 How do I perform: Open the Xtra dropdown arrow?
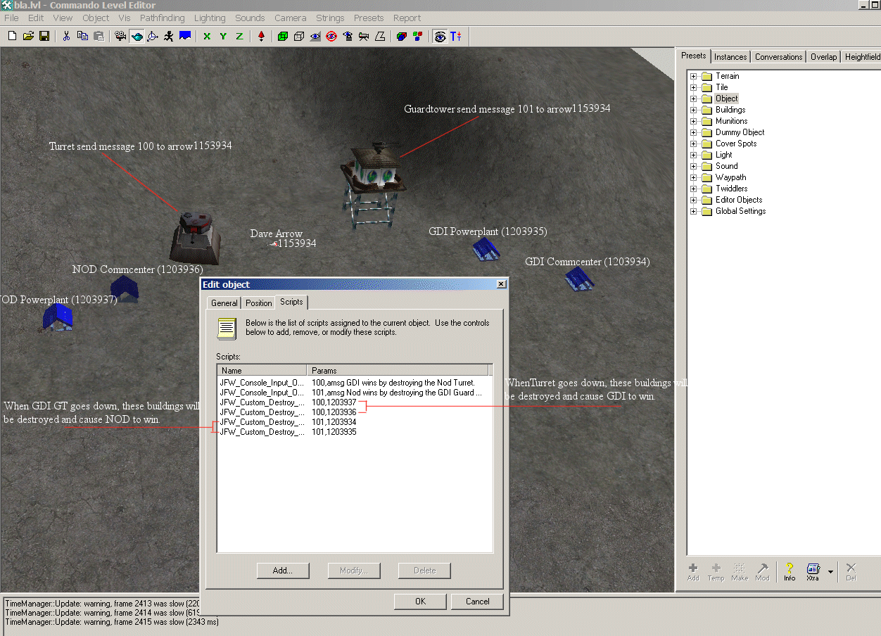(830, 571)
